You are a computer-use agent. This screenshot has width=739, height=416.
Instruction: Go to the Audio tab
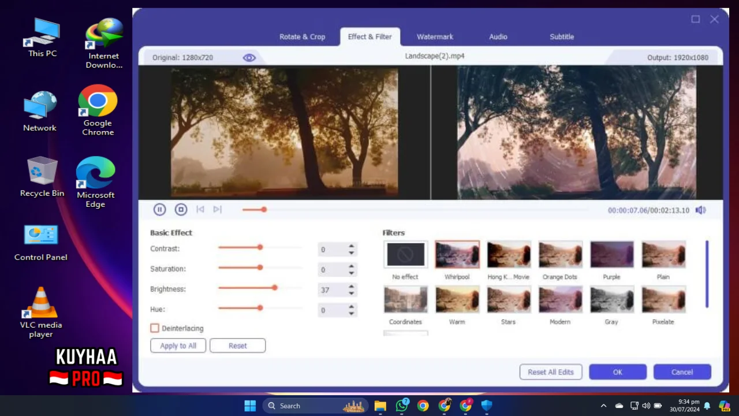(498, 36)
